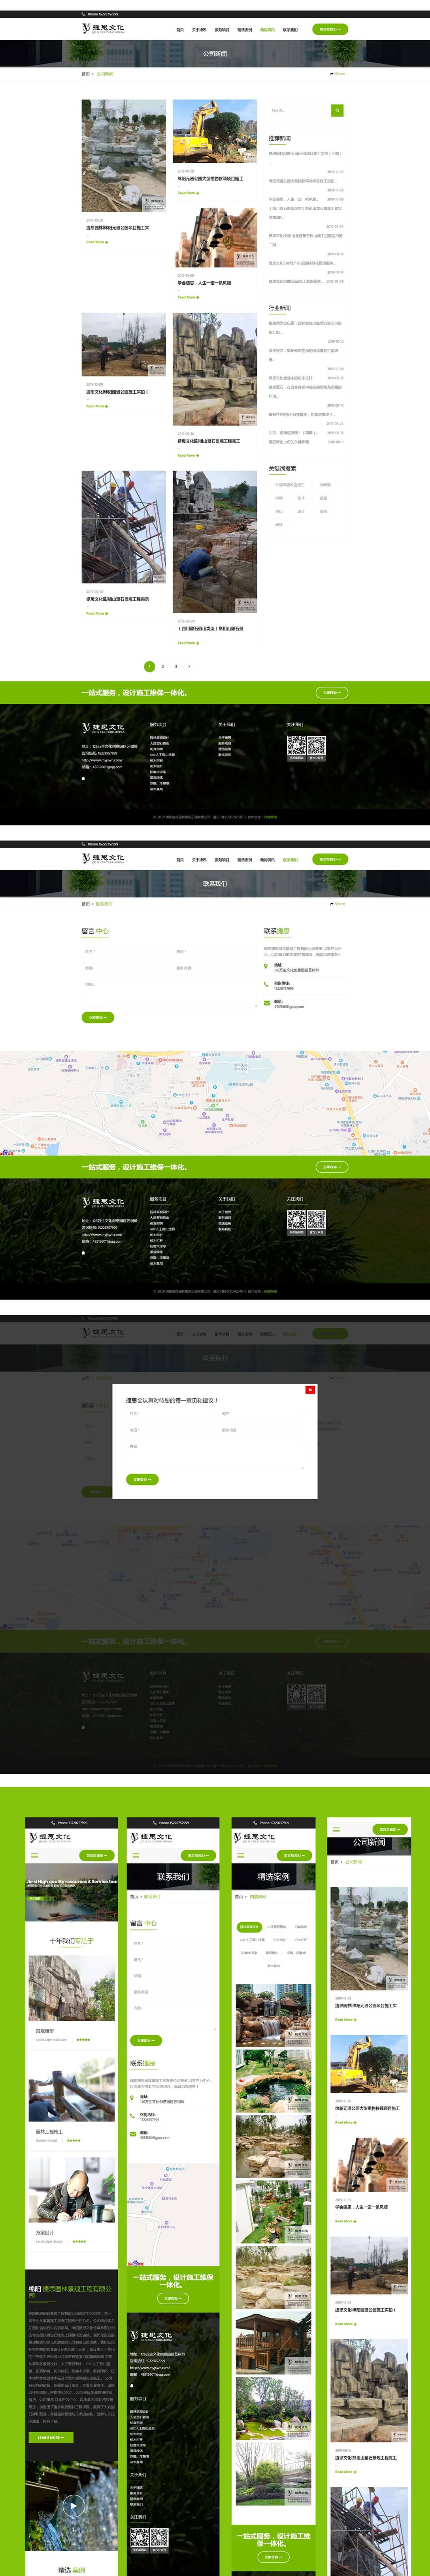Close the feedback popup with the red X button
Screen dimensions: 430x2576
309,1389
